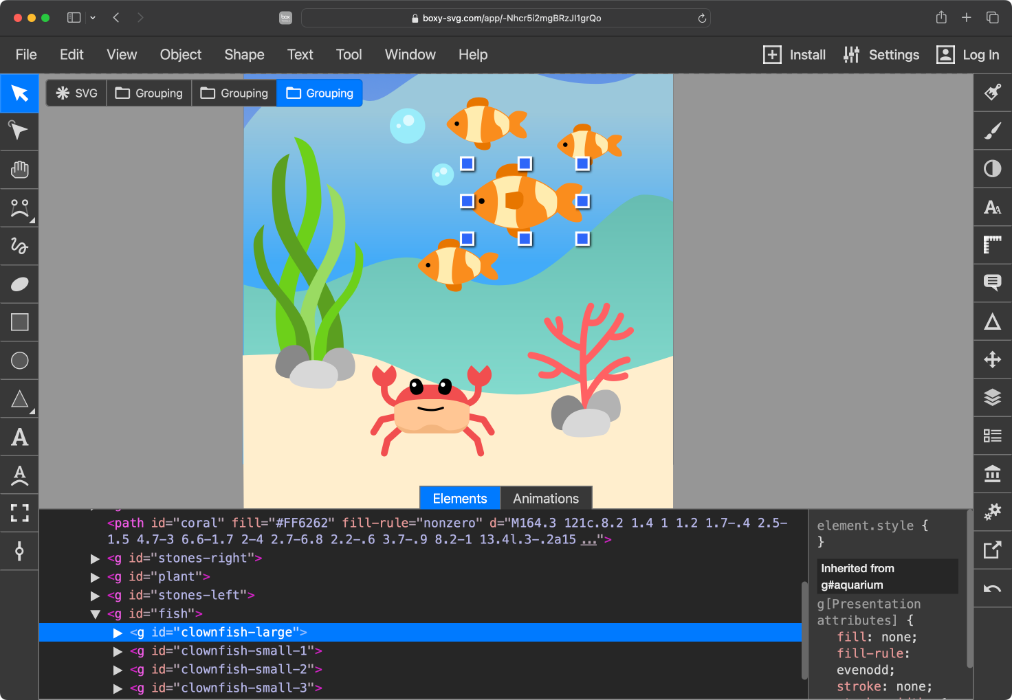Image resolution: width=1012 pixels, height=700 pixels.
Task: Select the Pan hand tool
Action: (x=19, y=169)
